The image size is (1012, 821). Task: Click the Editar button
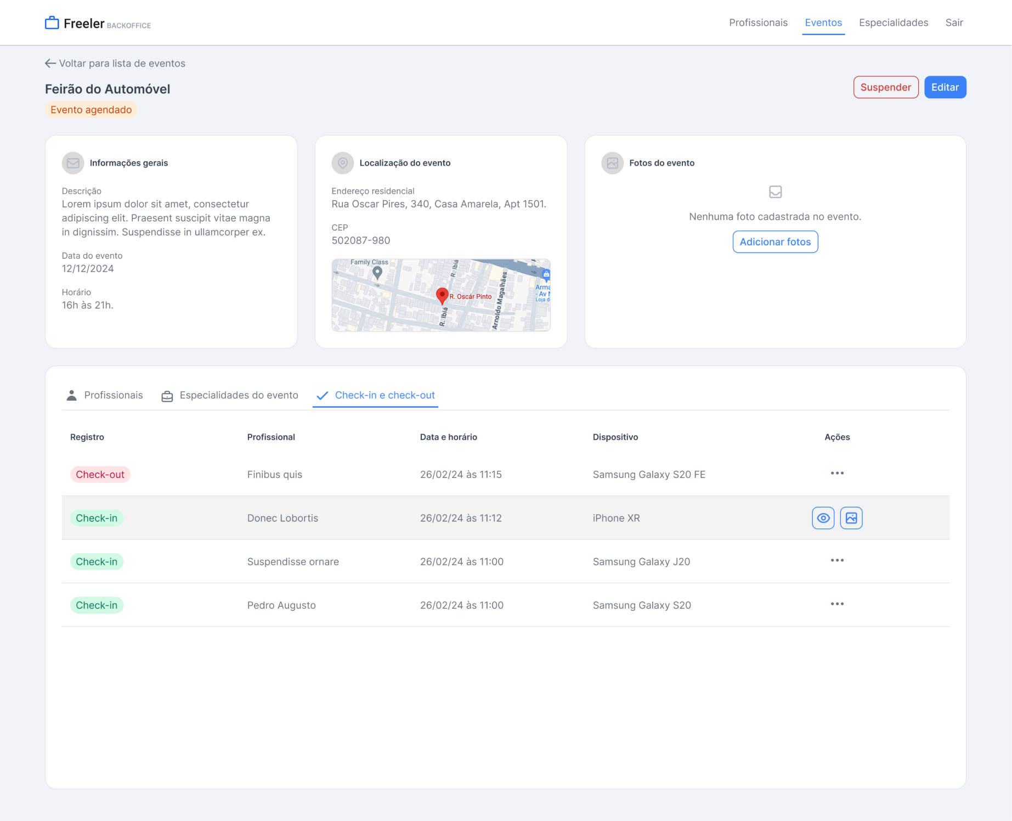coord(945,87)
